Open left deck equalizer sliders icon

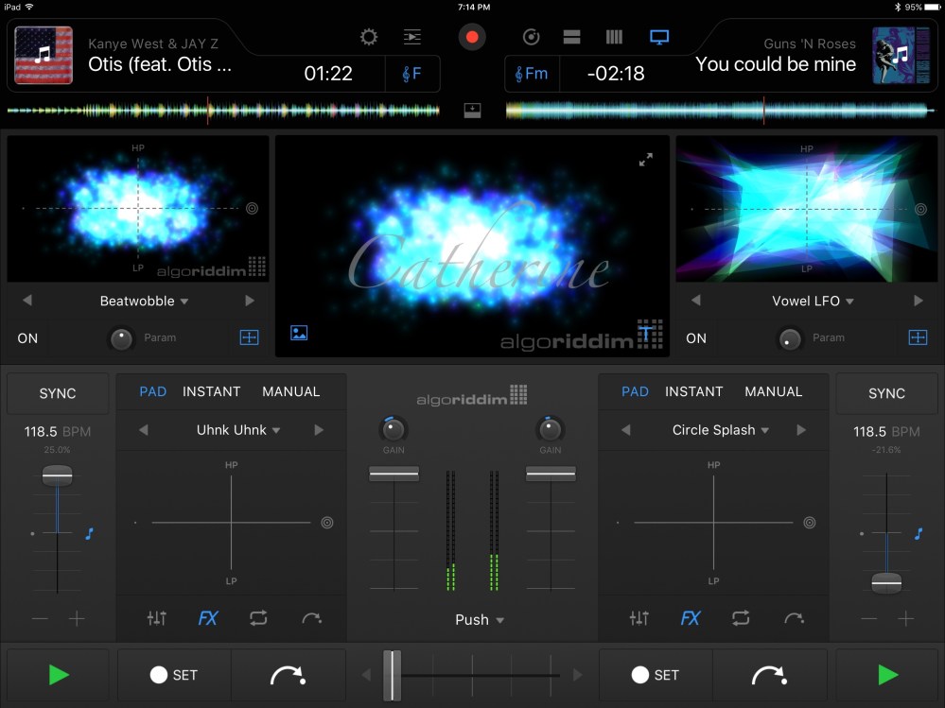tap(157, 618)
